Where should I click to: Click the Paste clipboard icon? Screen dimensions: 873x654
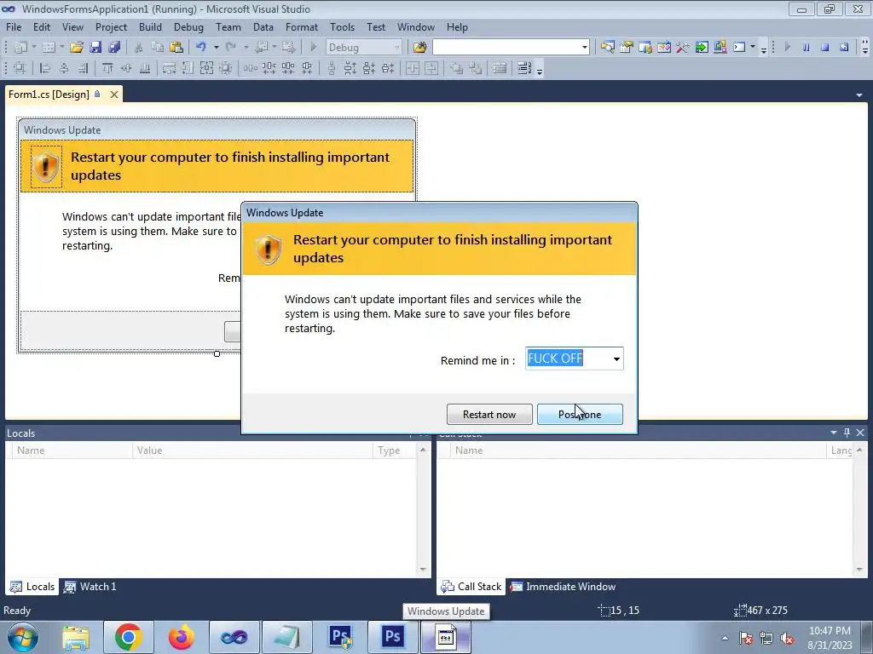coord(176,48)
